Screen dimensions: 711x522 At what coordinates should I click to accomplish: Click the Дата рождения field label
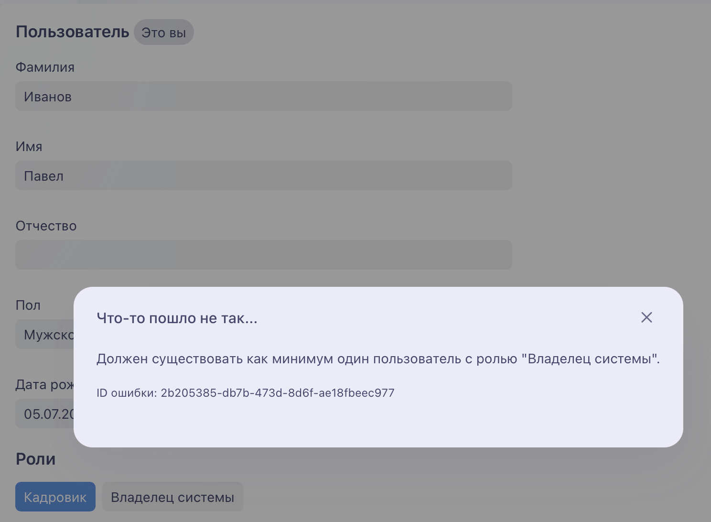(45, 385)
